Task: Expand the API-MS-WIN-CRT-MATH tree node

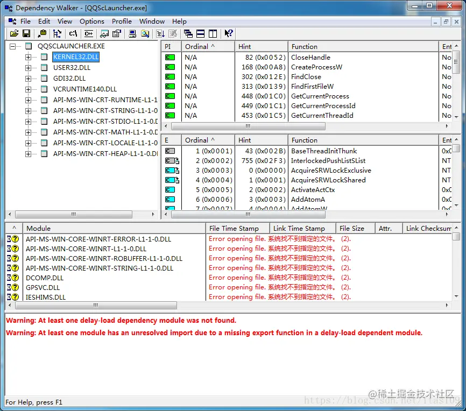Action: coord(28,132)
